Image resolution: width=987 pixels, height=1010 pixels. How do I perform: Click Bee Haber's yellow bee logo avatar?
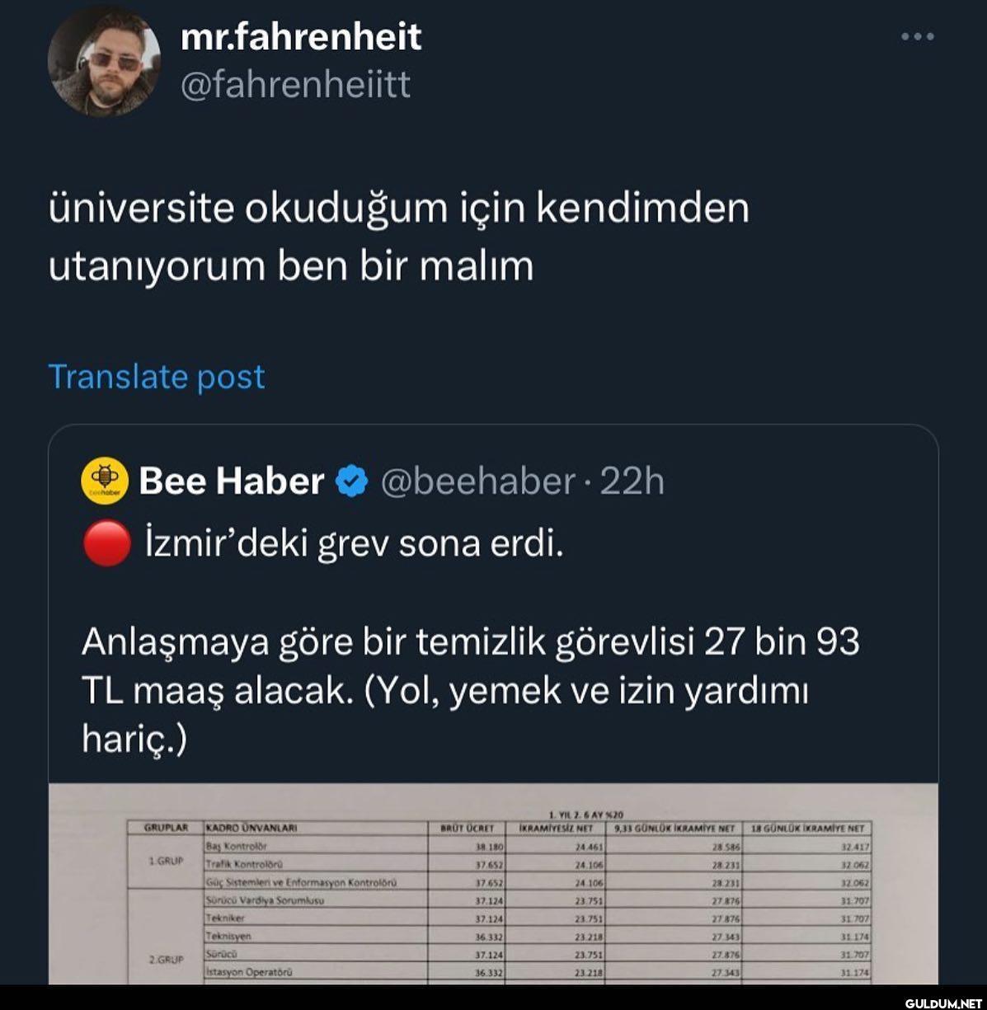click(x=105, y=481)
